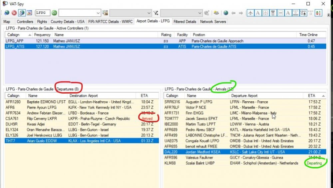Click the LFPG airport code input field
The height and width of the screenshot is (188, 333).
(x=43, y=13)
